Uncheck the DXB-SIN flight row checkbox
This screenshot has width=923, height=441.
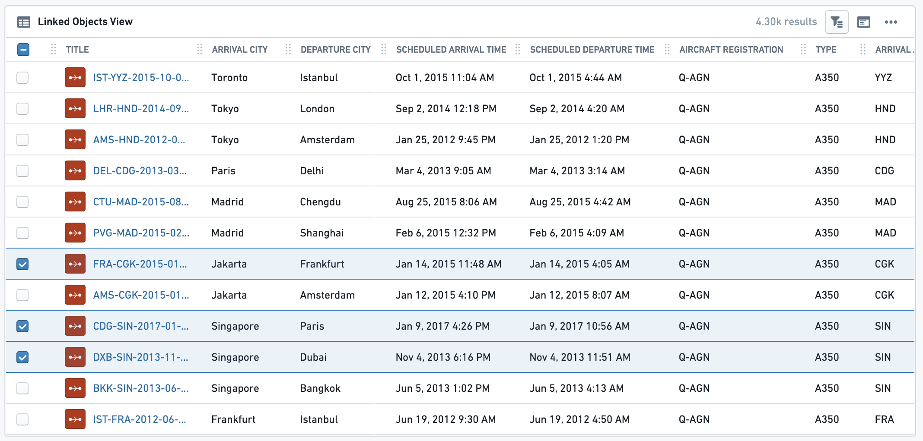tap(22, 357)
